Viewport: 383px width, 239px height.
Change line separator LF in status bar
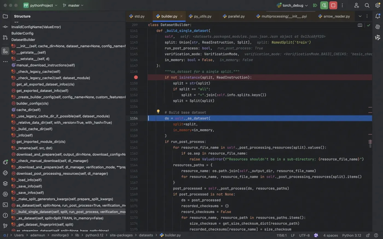[x=293, y=235]
